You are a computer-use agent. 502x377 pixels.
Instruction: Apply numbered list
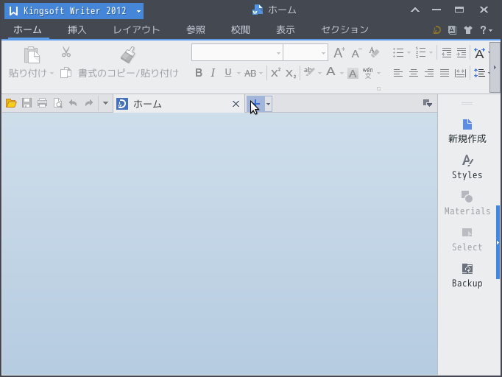420,52
